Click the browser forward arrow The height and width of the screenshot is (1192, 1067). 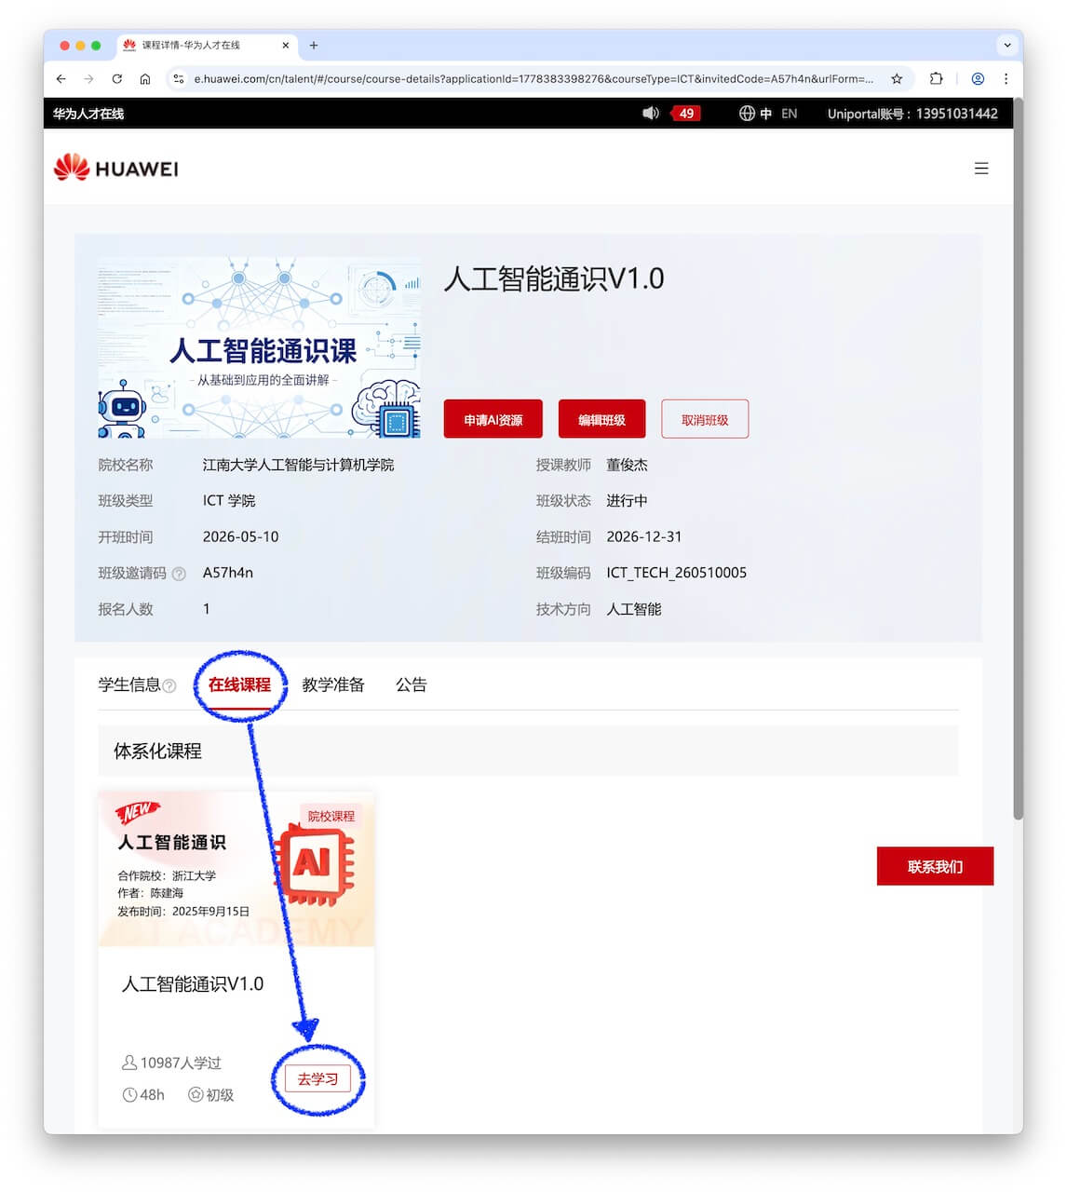click(89, 79)
